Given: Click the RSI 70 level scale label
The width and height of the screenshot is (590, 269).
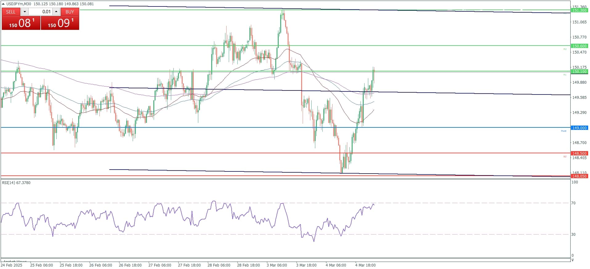Looking at the screenshot, I should pos(573,203).
